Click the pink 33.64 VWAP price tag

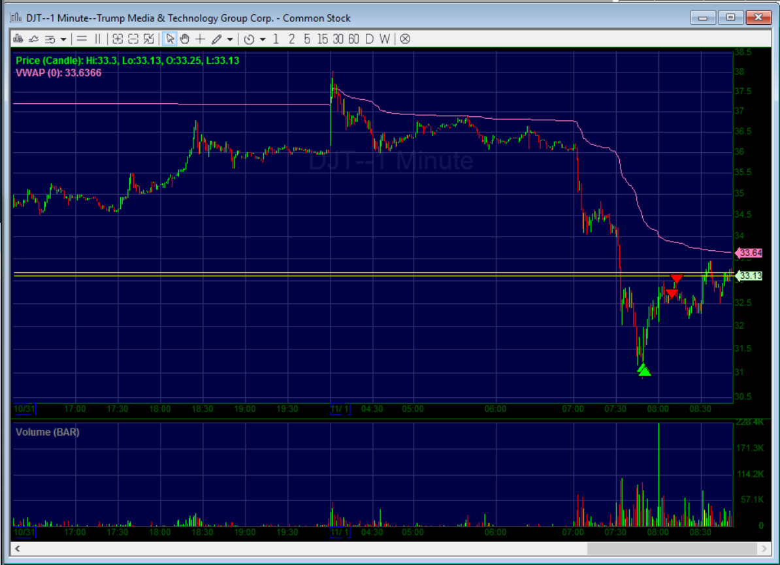click(749, 253)
